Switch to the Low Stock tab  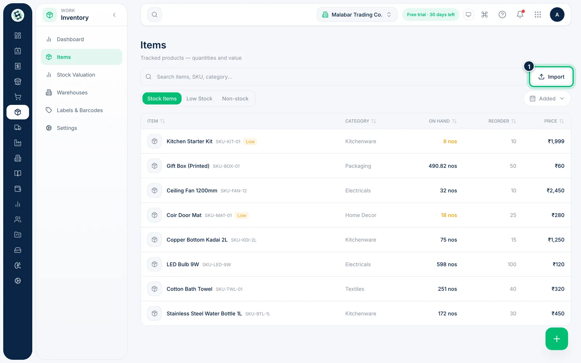pyautogui.click(x=199, y=98)
